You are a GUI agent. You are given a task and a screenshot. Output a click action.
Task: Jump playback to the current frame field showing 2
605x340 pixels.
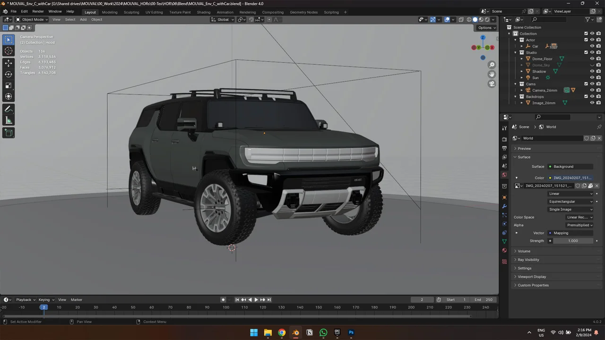pos(422,299)
